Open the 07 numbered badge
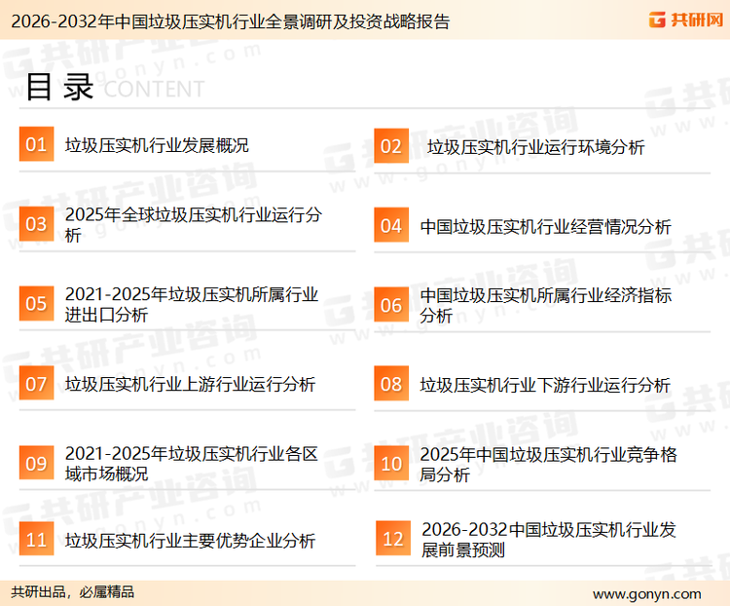 coord(36,384)
